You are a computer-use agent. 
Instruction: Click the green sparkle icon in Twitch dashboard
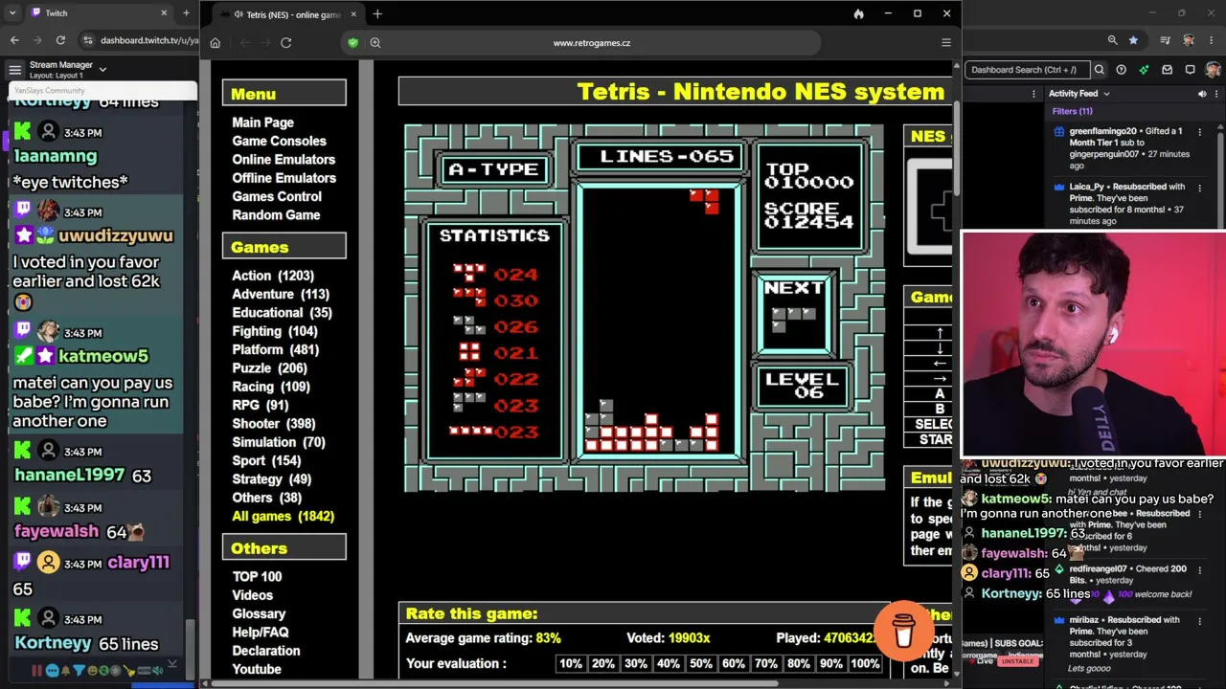click(x=1144, y=69)
